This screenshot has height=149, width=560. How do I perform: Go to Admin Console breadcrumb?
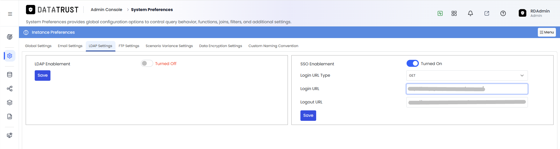pos(106,10)
